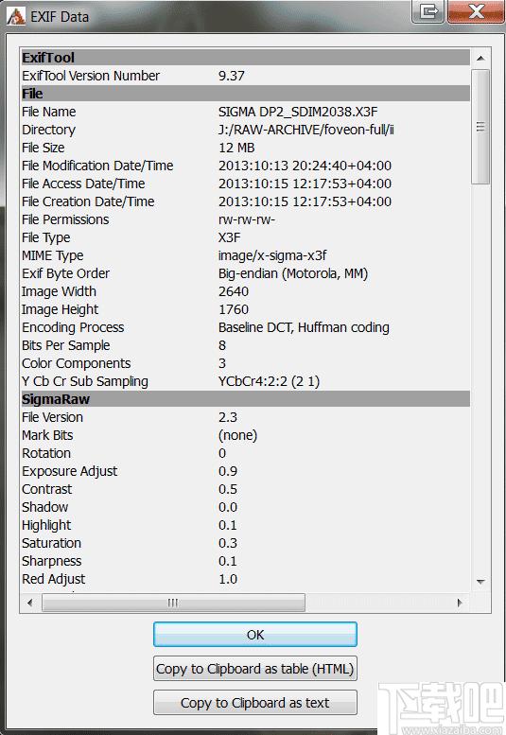The image size is (506, 735).
Task: Click the vertical scrollbar up arrow
Action: click(x=480, y=59)
